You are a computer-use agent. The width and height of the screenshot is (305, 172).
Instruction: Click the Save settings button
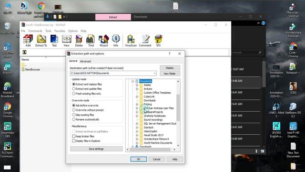click(x=96, y=149)
